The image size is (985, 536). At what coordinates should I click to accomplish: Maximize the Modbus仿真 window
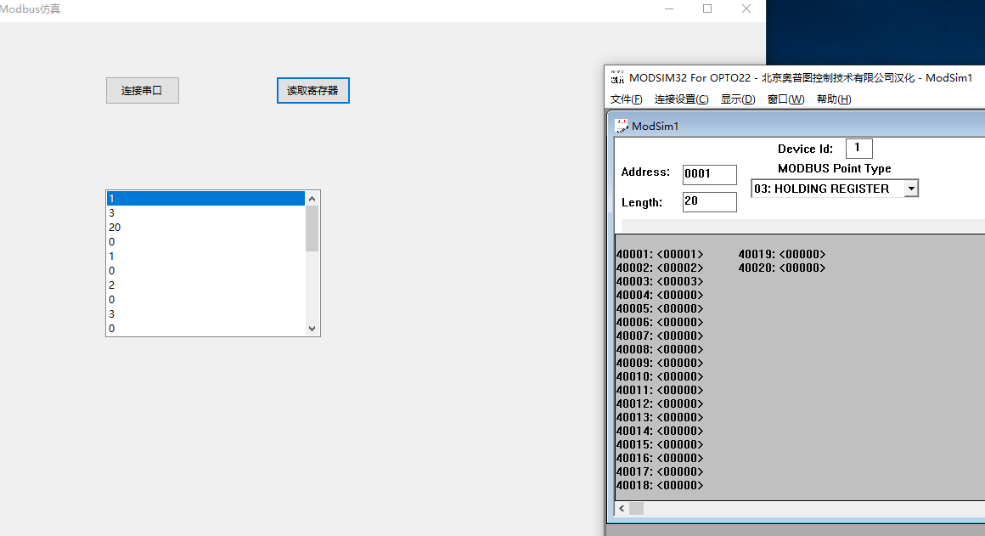click(707, 8)
